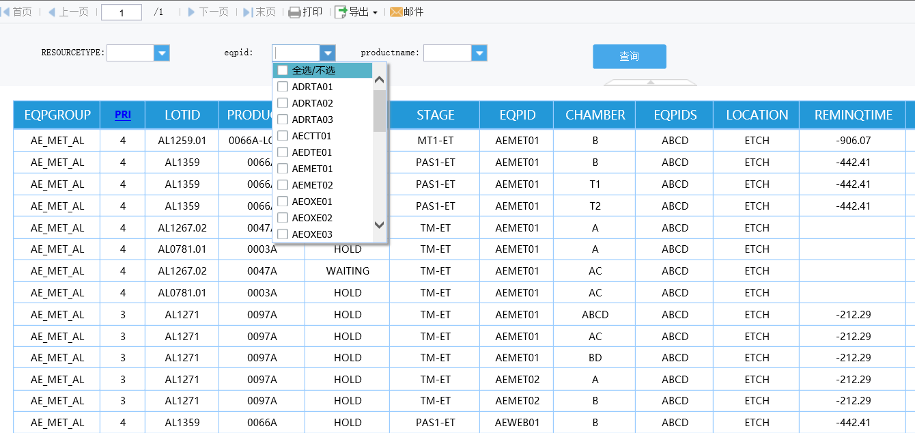This screenshot has height=433, width=915.
Task: Toggle the eqpid dropdown arrow
Action: coord(328,53)
